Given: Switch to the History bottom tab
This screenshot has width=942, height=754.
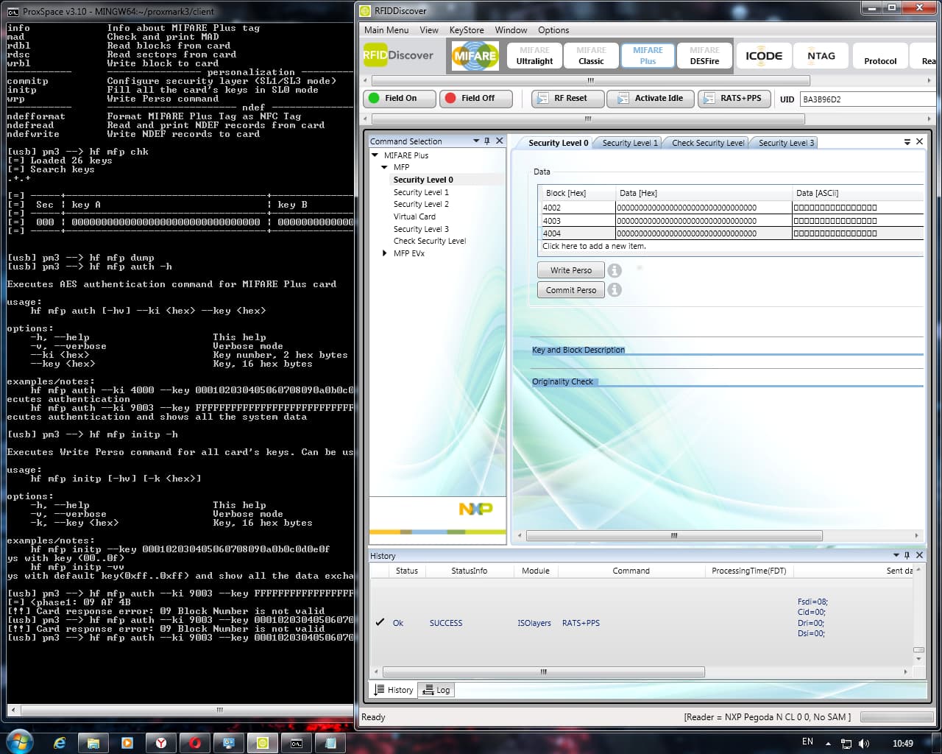Looking at the screenshot, I should click(x=394, y=690).
